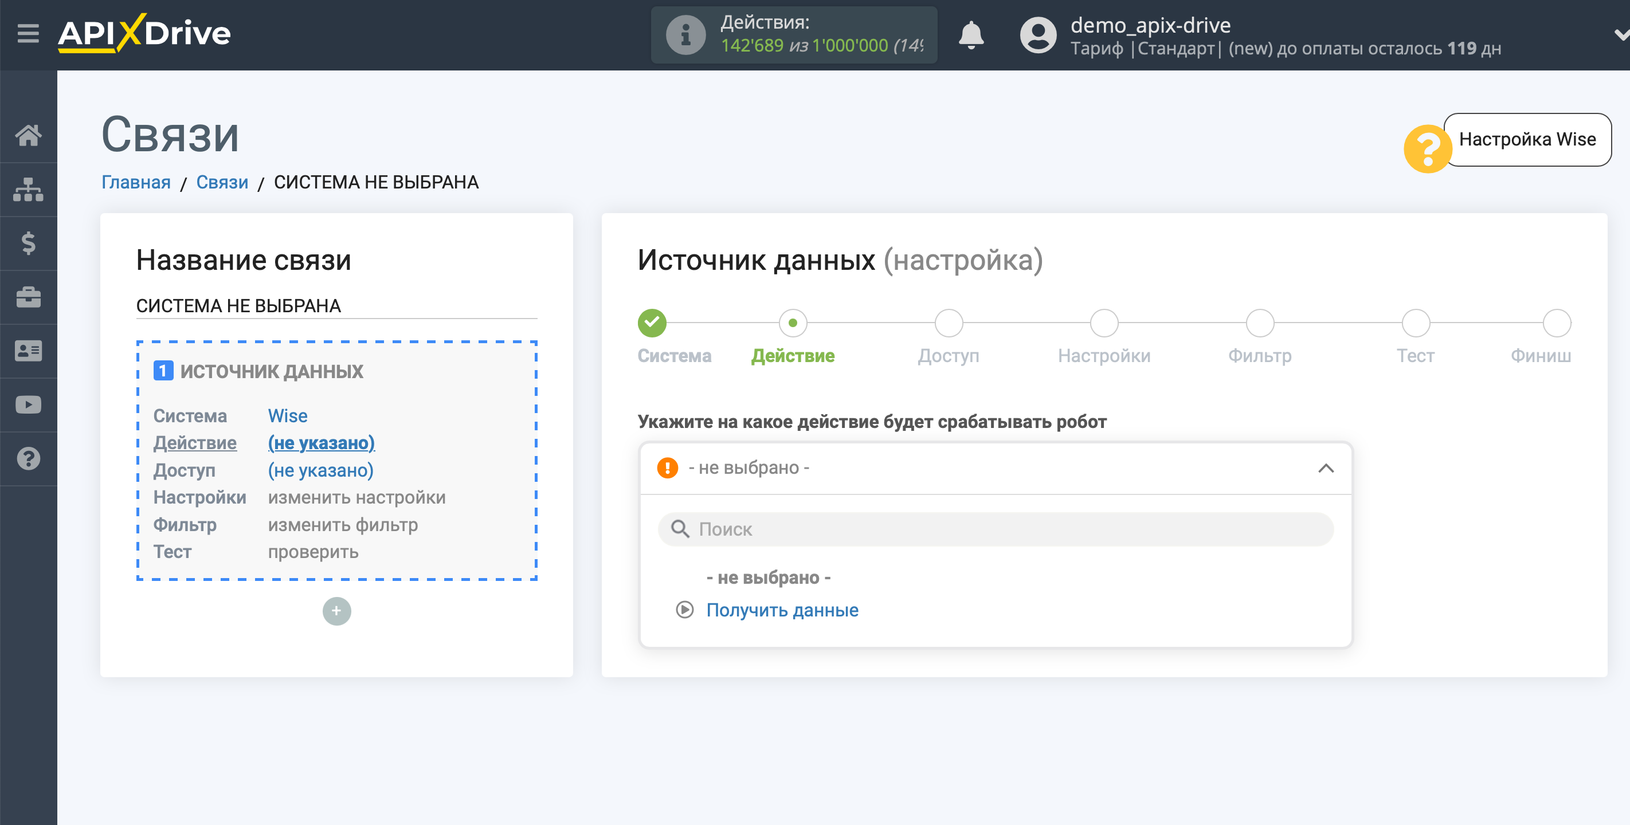Image resolution: width=1630 pixels, height=825 pixels.
Task: Open billing dollar icon in sidebar
Action: click(29, 243)
